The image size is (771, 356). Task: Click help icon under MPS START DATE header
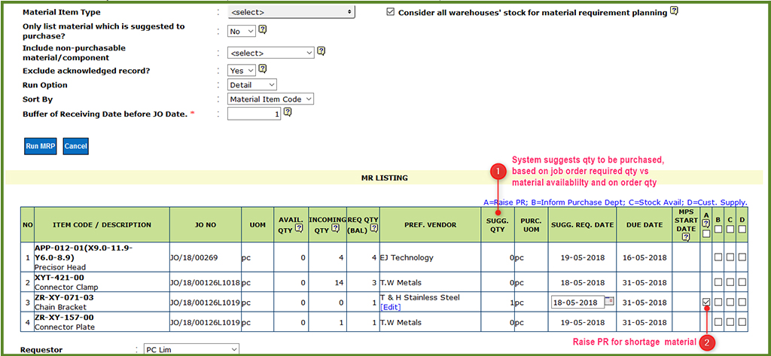tap(687, 237)
